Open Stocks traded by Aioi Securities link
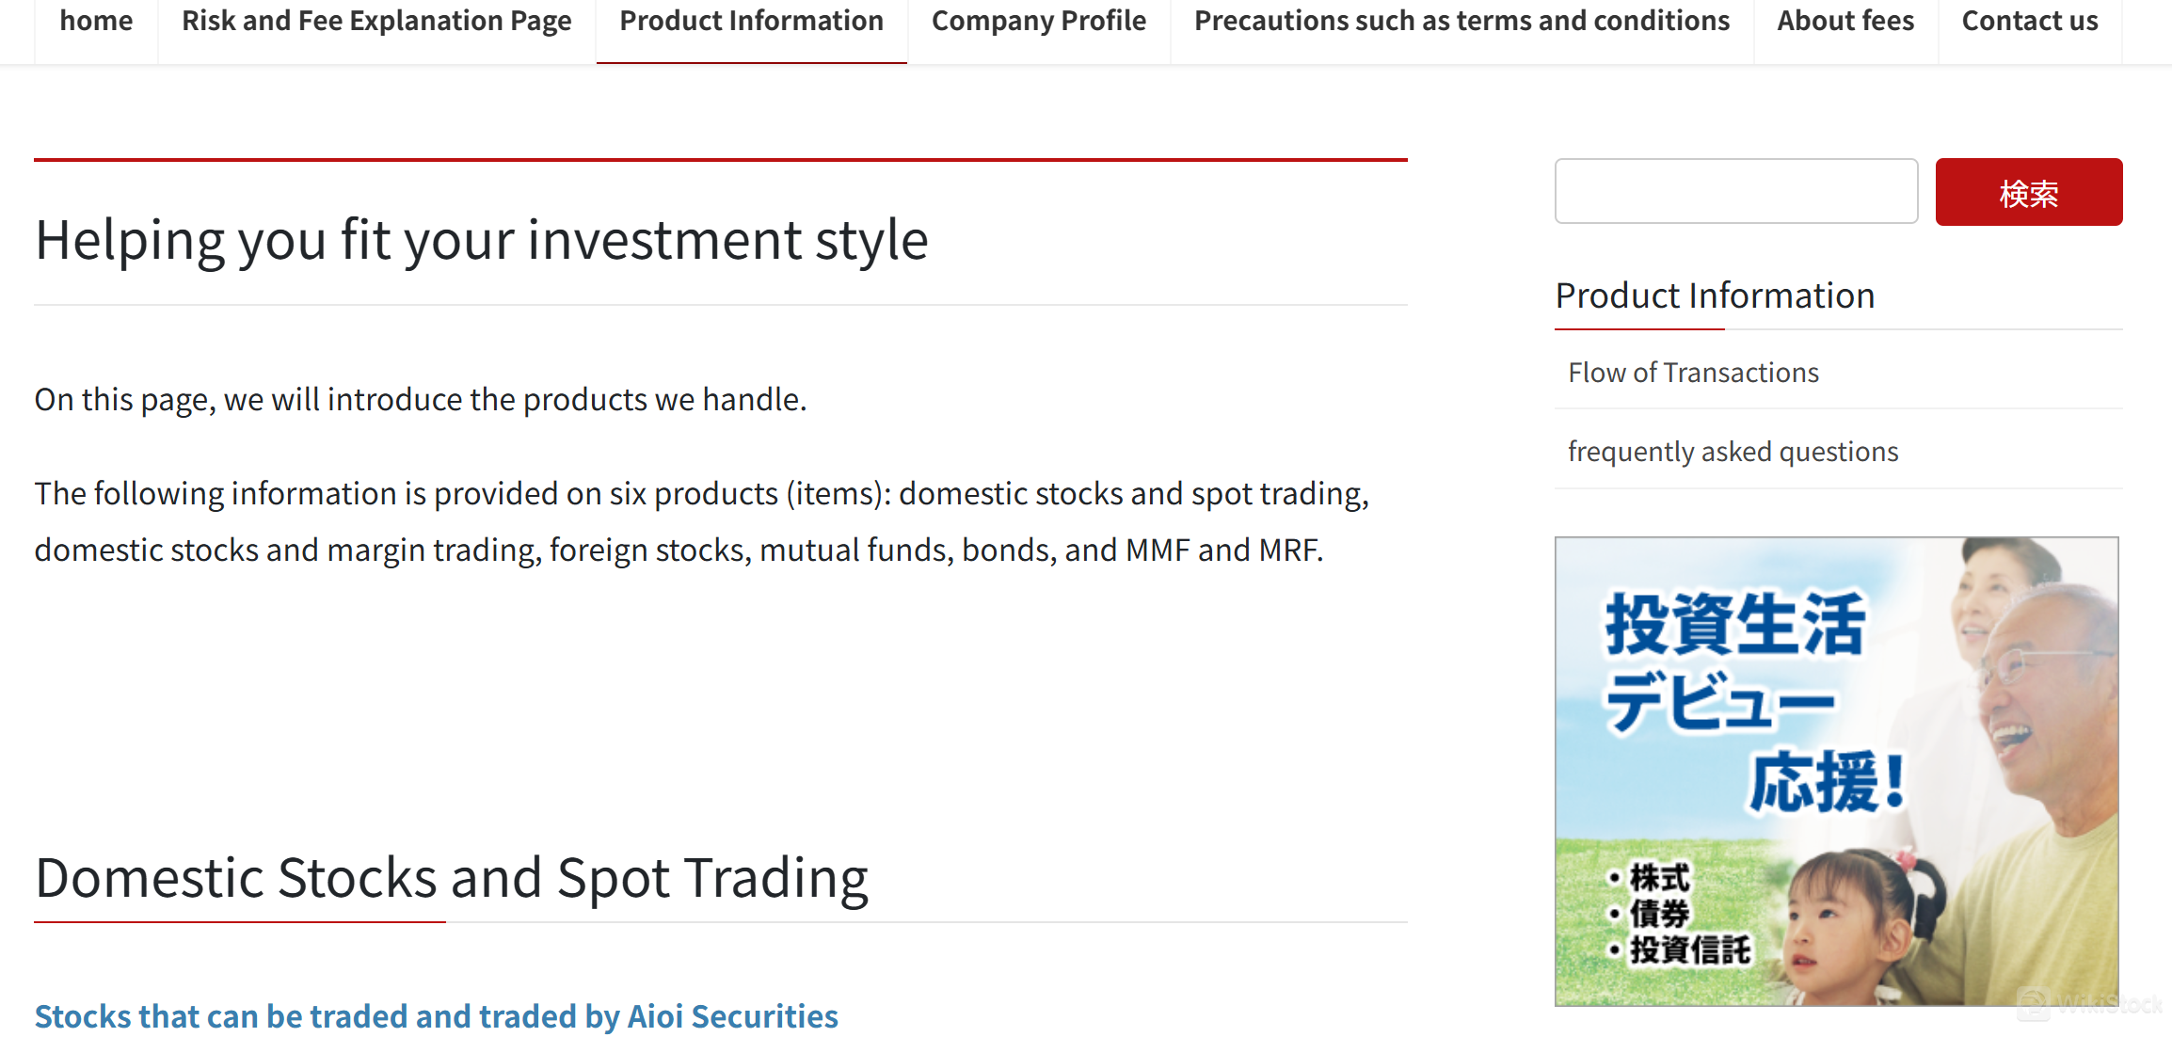2172x1037 pixels. (436, 1016)
